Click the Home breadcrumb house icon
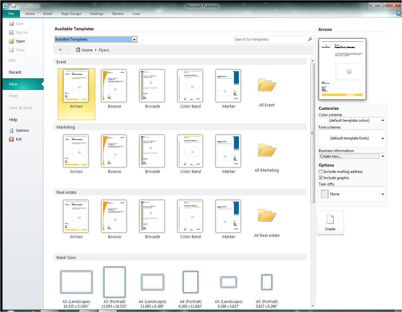Image resolution: width=402 pixels, height=312 pixels. point(78,50)
